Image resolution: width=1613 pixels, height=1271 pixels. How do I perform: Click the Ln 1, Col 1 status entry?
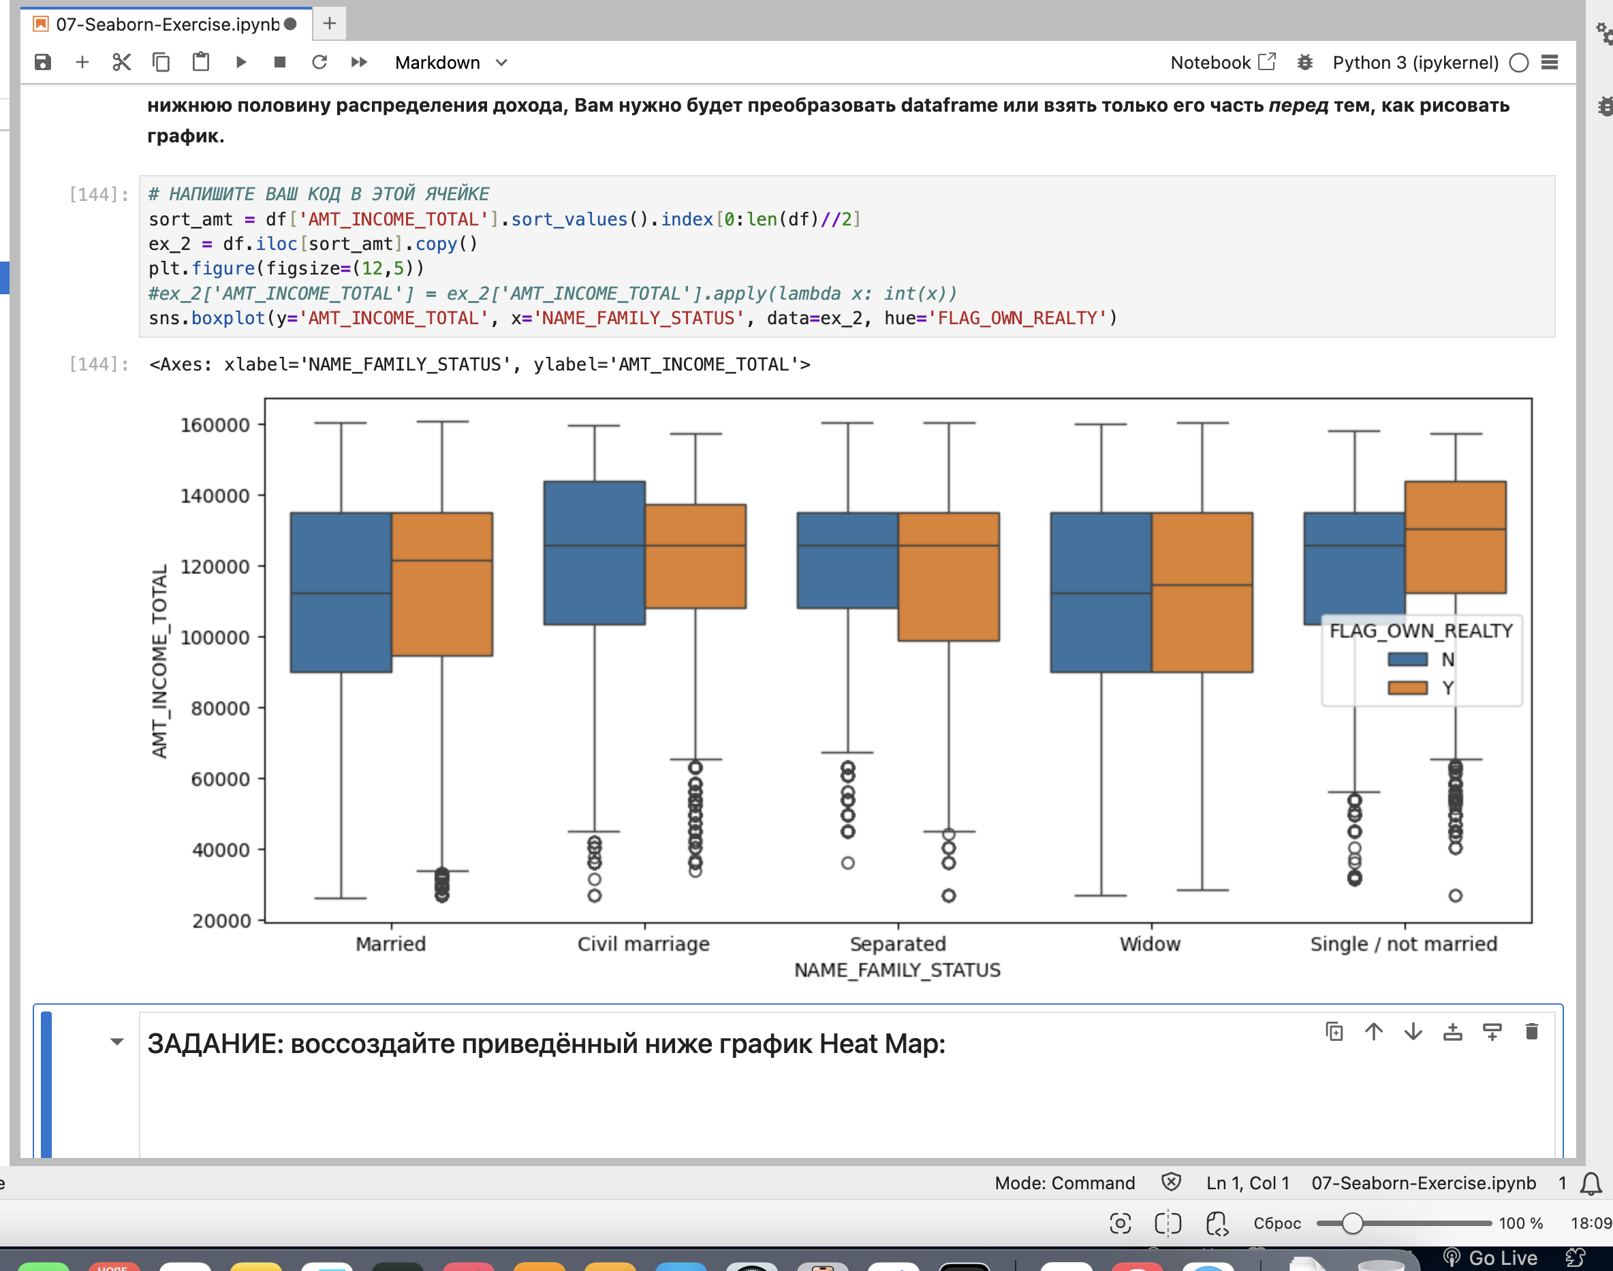pos(1248,1183)
